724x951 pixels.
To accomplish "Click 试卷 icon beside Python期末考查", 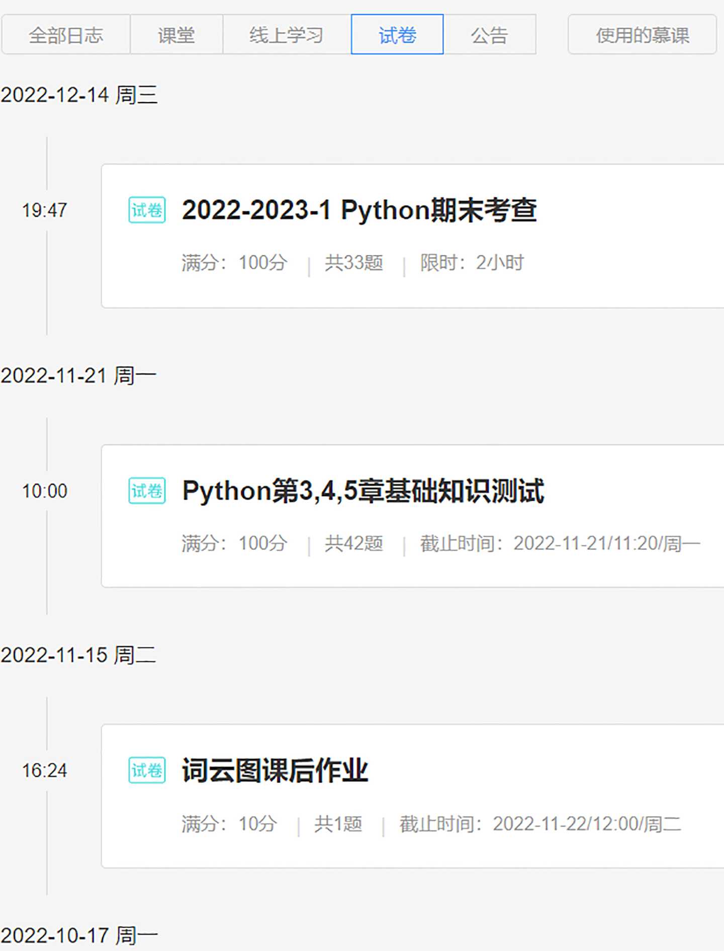I will [147, 210].
